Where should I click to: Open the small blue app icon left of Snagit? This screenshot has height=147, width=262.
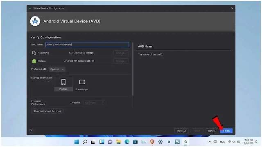coord(169,142)
